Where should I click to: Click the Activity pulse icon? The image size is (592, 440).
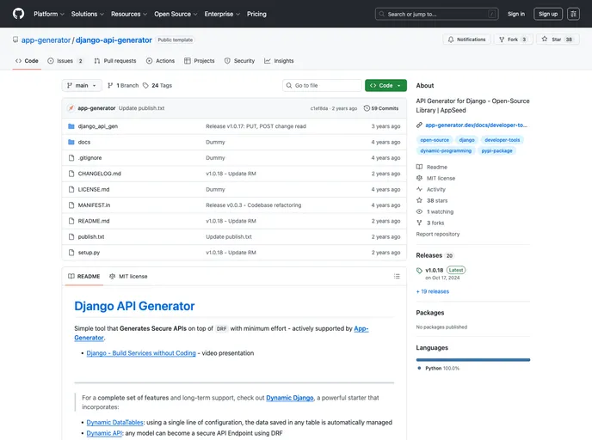click(x=419, y=189)
